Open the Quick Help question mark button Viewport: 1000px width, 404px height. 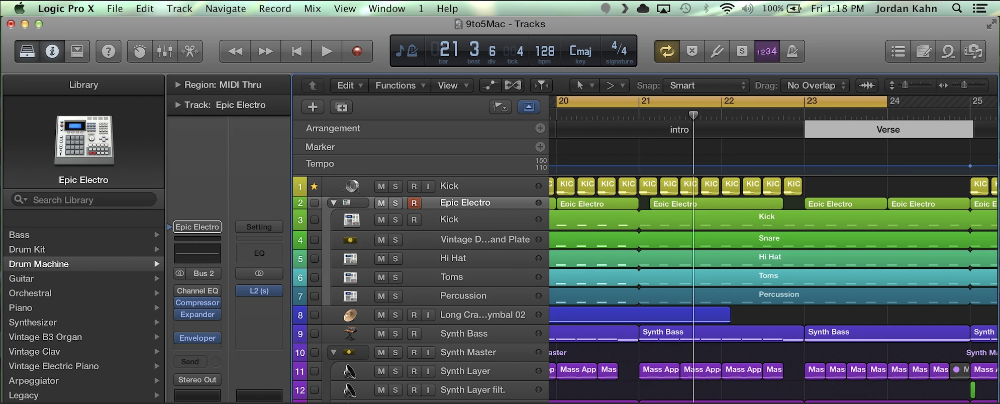pos(108,51)
